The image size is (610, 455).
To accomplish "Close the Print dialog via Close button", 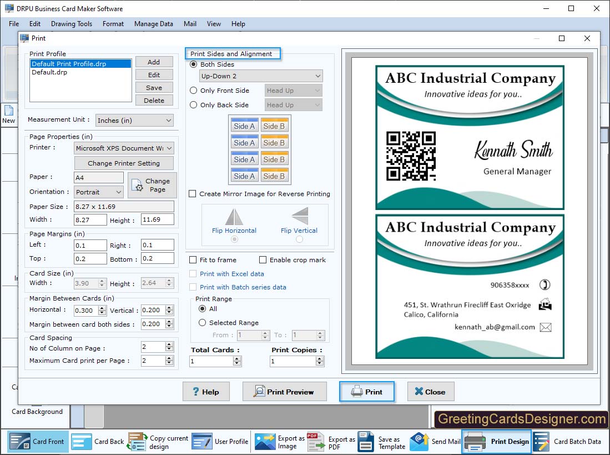I will tap(431, 392).
